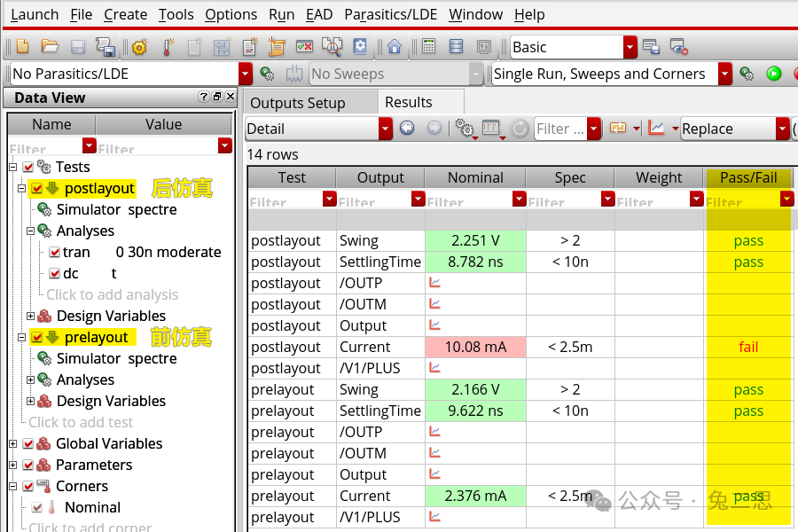
Task: Click the plot graph icon in Results toolbar
Action: 656,129
